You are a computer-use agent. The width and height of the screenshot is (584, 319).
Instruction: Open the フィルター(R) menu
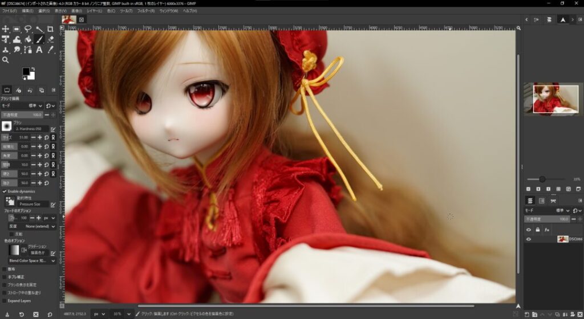(x=145, y=11)
